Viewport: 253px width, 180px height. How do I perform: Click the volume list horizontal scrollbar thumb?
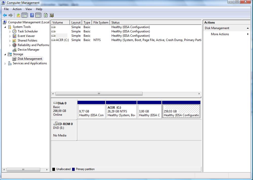point(99,94)
